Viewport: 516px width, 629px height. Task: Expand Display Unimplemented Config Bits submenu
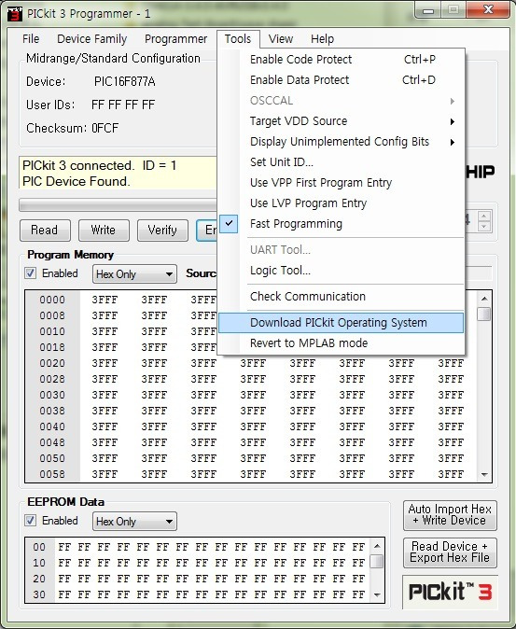click(342, 142)
